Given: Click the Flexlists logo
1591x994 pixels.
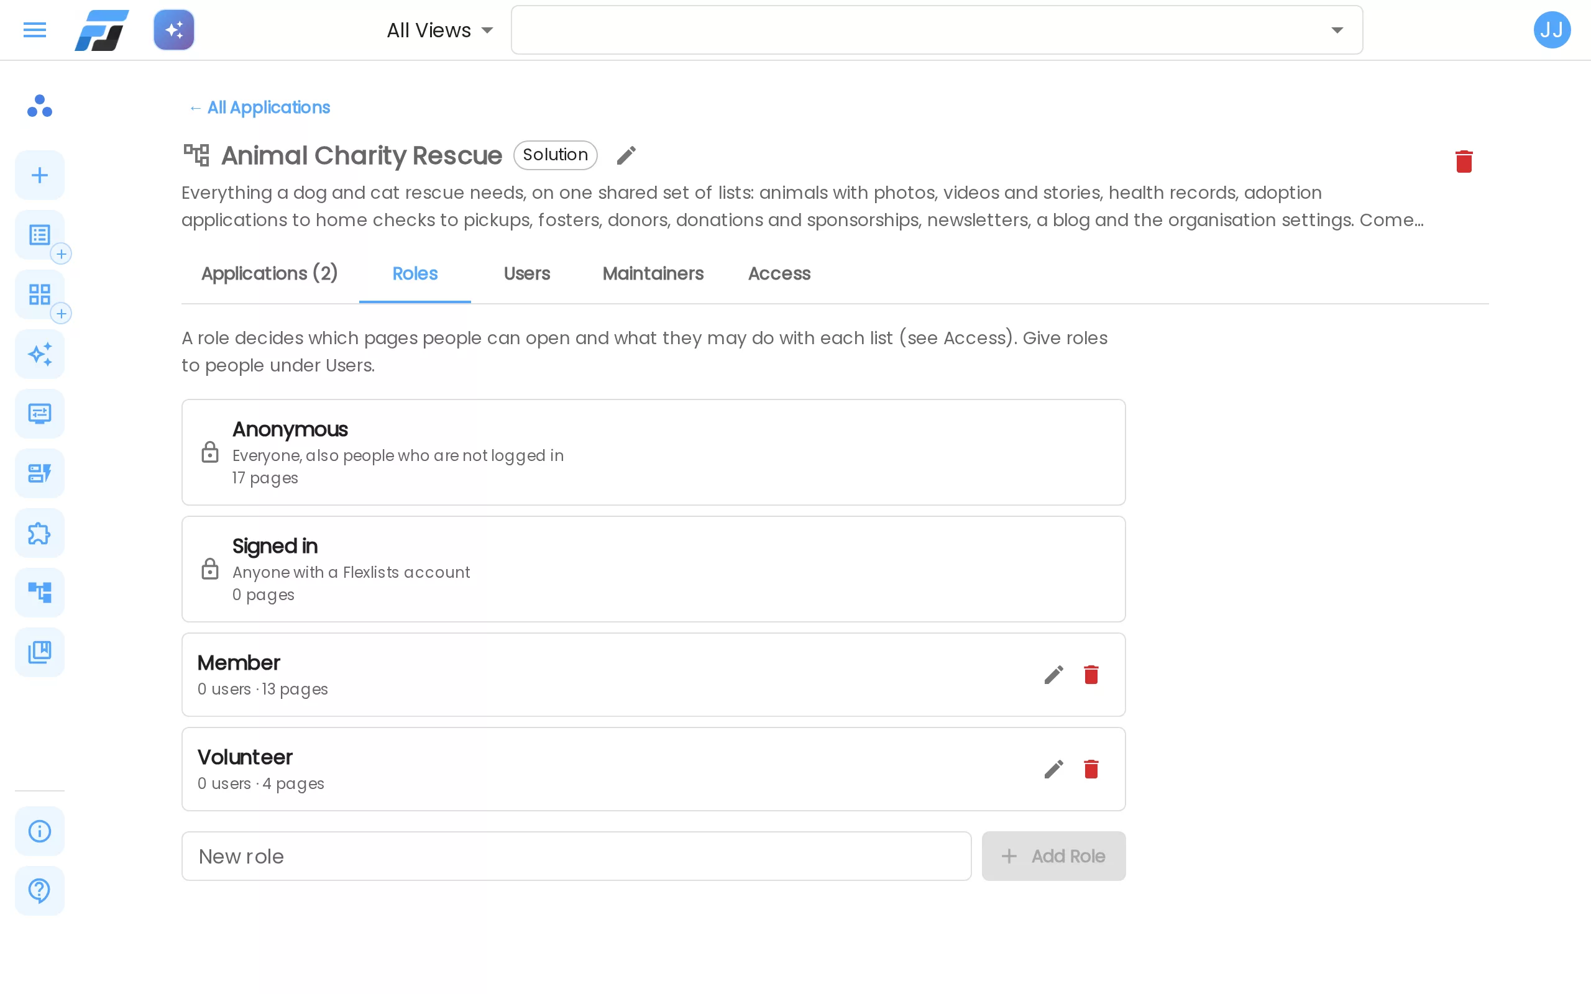Looking at the screenshot, I should point(102,30).
